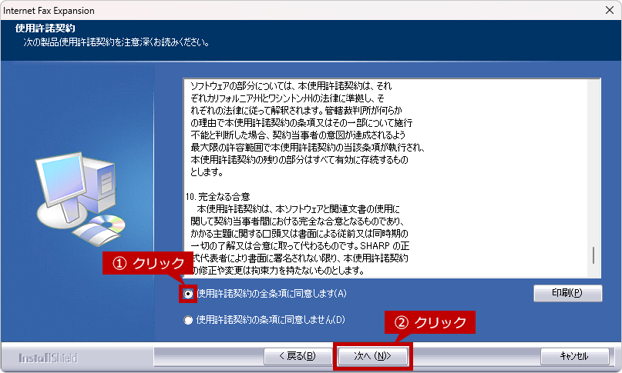The height and width of the screenshot is (373, 622).
Task: Click the red ② クリック callout
Action: click(x=429, y=322)
